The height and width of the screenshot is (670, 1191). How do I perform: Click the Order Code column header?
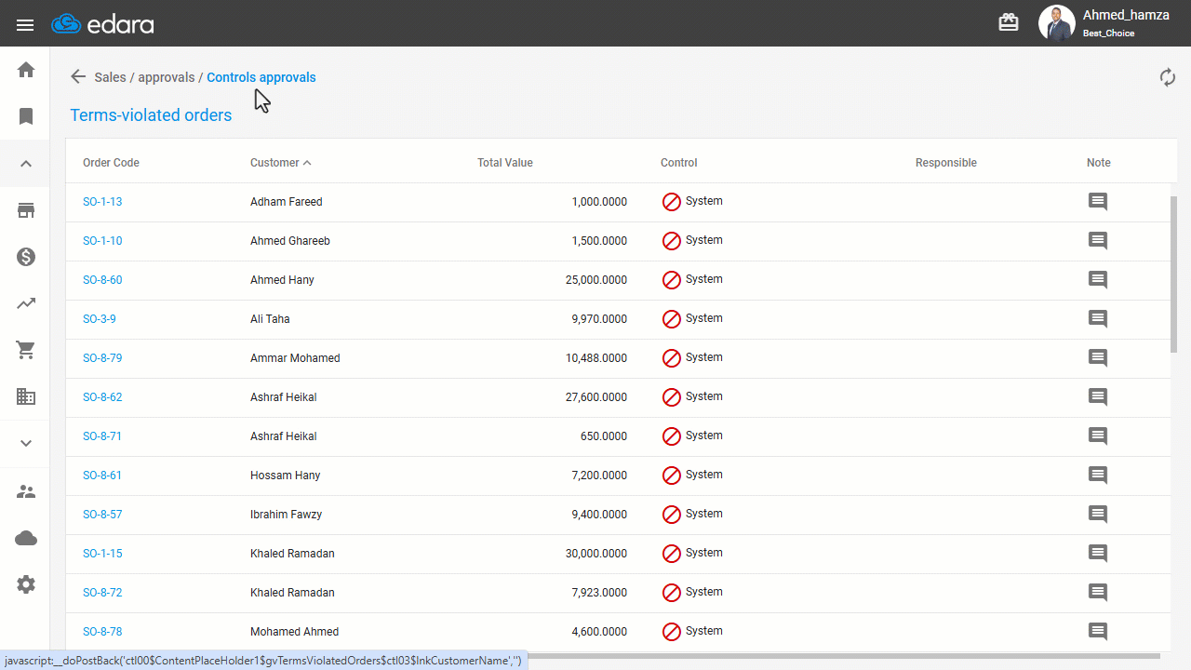pyautogui.click(x=111, y=163)
